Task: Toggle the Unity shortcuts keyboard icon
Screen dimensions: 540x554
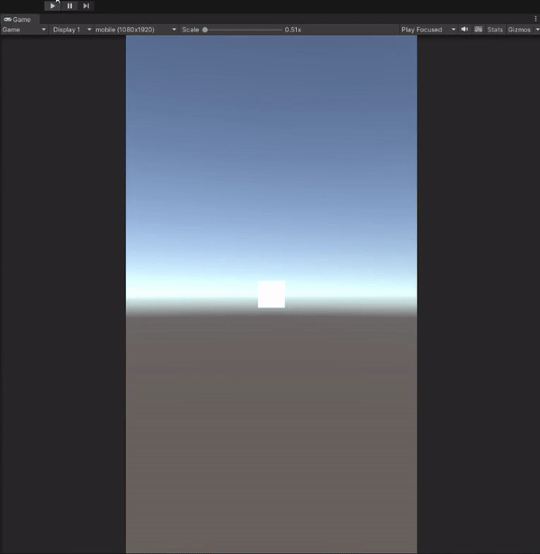Action: tap(478, 30)
